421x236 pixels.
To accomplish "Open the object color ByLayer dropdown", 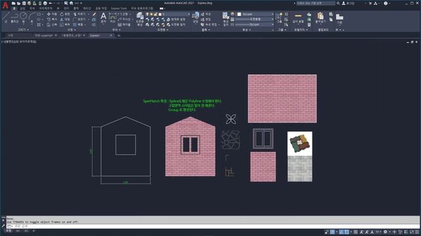I will [x=255, y=14].
